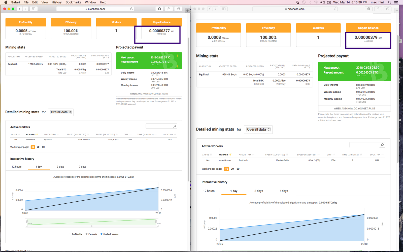Click left handle of left chart range slider

click(27, 222)
